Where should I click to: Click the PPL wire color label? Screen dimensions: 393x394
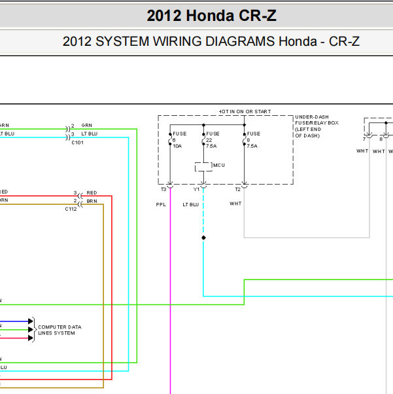pyautogui.click(x=161, y=205)
